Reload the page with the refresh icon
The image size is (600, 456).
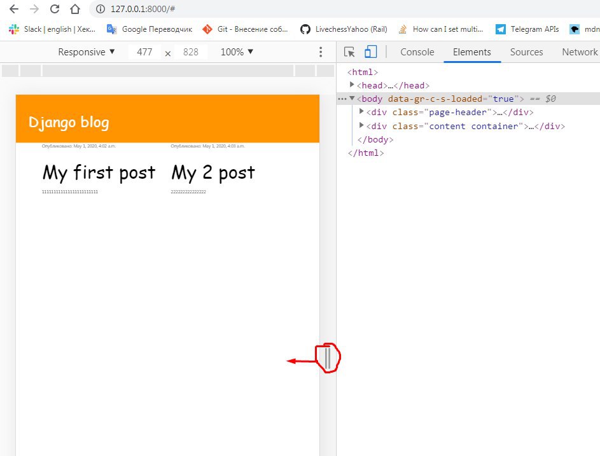click(x=55, y=9)
